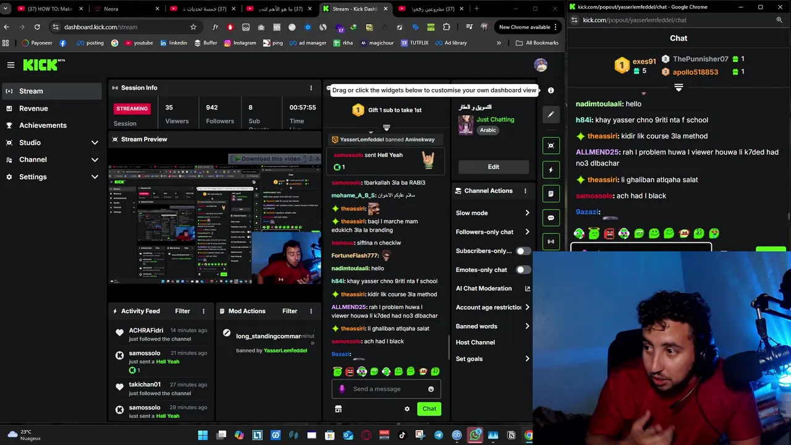This screenshot has width=791, height=445.
Task: Click the notes widget icon in right rail
Action: pyautogui.click(x=551, y=193)
